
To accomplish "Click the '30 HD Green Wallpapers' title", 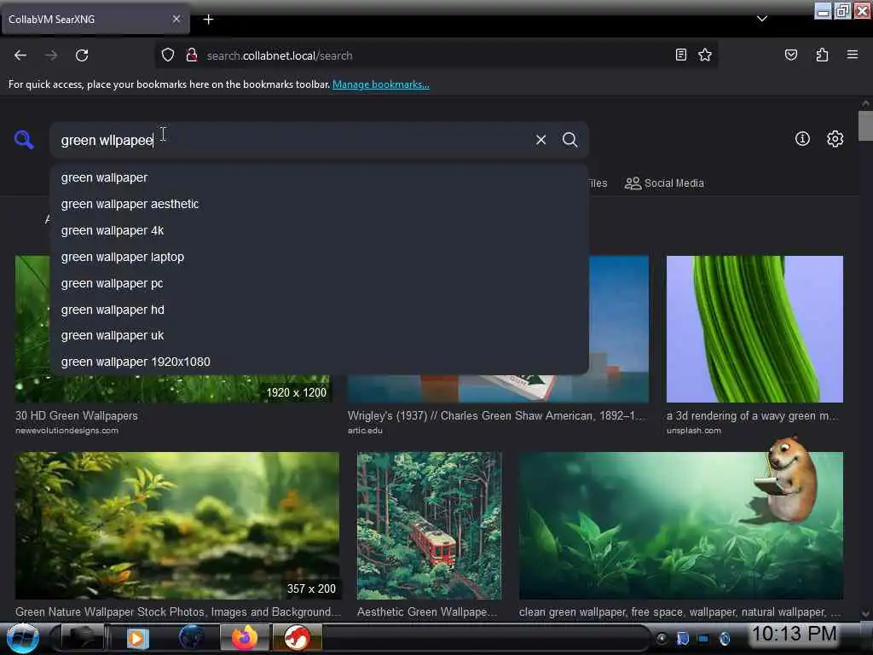I will point(76,415).
